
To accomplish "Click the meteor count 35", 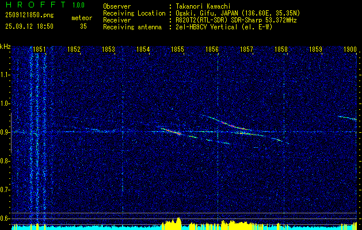I will click(x=83, y=26).
